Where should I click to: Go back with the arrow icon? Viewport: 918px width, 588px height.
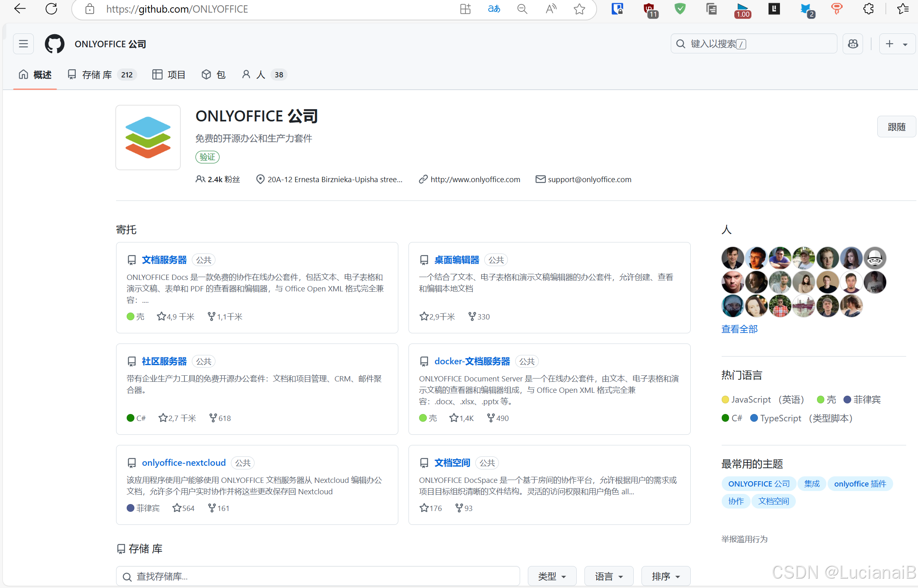tap(20, 9)
